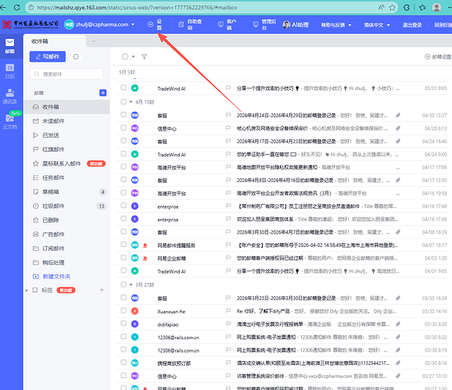
Task: Click the filter funnel icon above mail list
Action: coord(144,57)
